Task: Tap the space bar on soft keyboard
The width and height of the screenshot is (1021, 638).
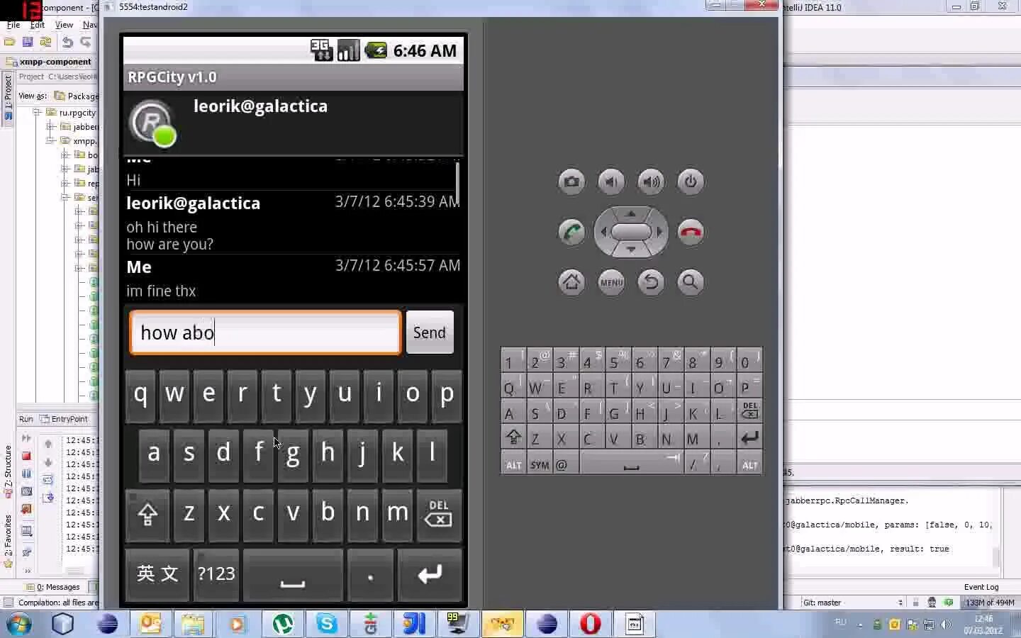Action: [x=293, y=574]
